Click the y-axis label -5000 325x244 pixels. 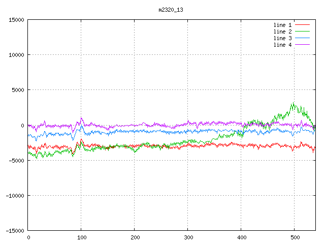click(16, 161)
